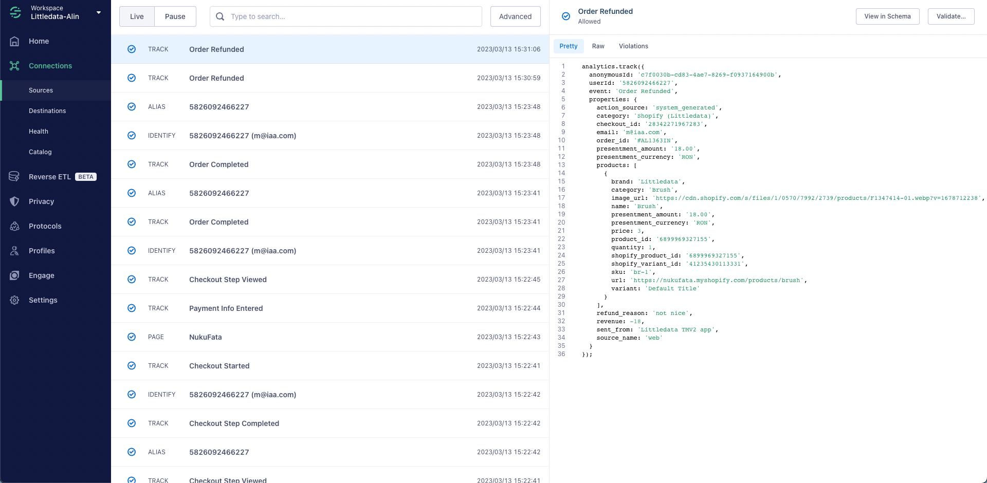Viewport: 987px width, 483px height.
Task: Switch to the Raw tab
Action: 598,46
